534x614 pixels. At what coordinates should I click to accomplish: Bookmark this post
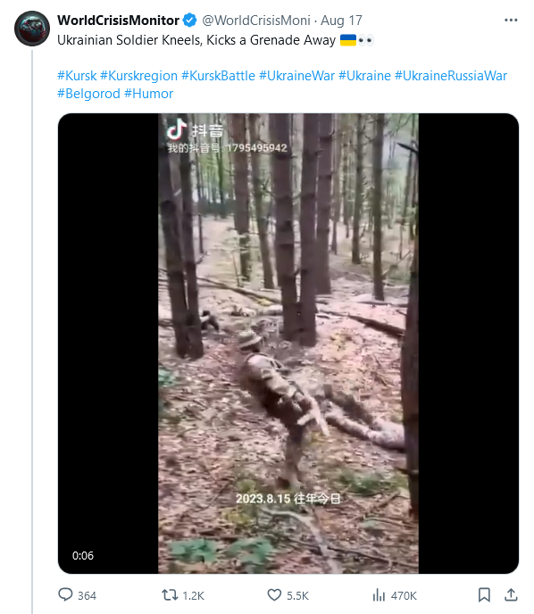click(x=484, y=594)
